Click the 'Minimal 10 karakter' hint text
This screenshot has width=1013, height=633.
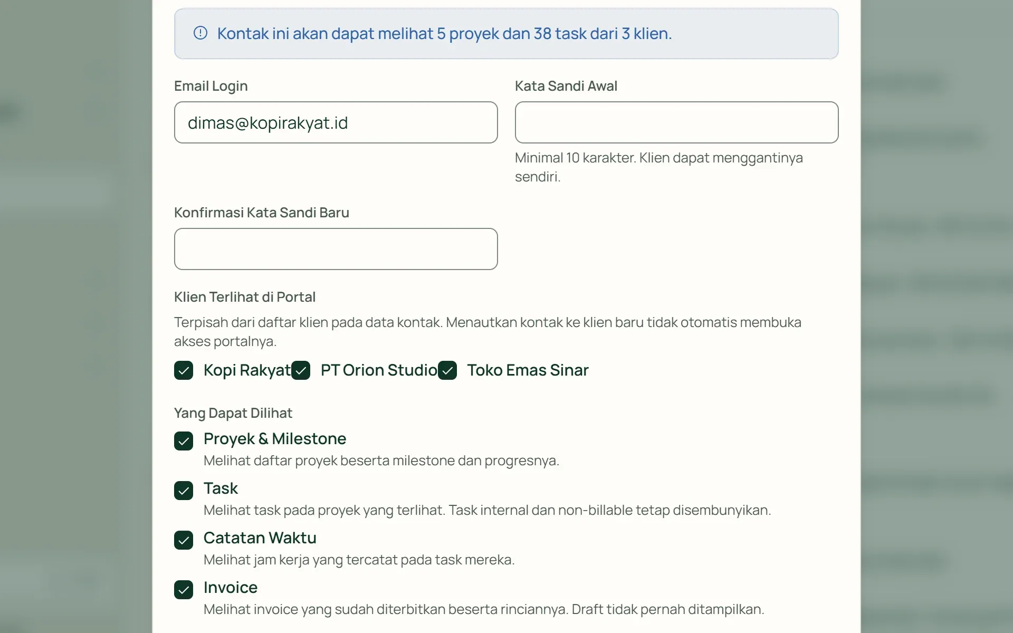tap(659, 167)
